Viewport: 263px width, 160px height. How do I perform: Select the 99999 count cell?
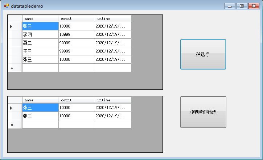tap(77, 51)
